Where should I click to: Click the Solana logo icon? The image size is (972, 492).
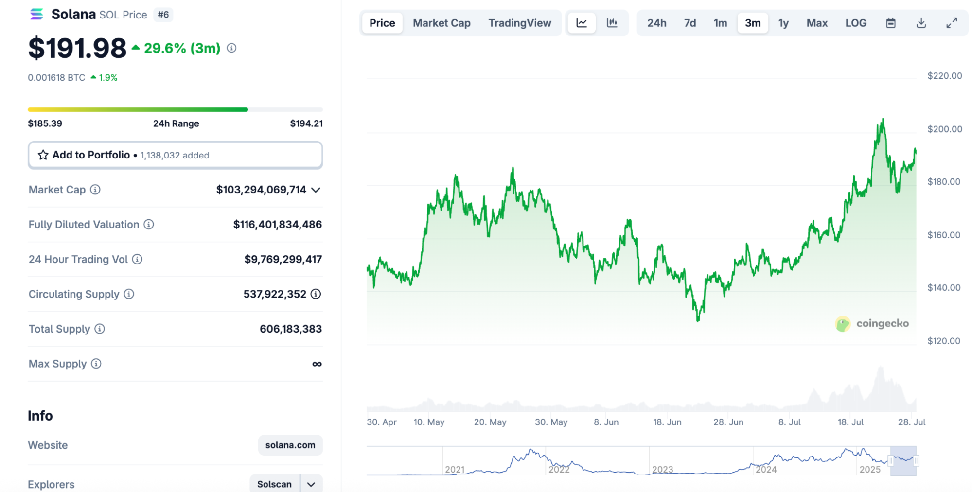click(36, 14)
